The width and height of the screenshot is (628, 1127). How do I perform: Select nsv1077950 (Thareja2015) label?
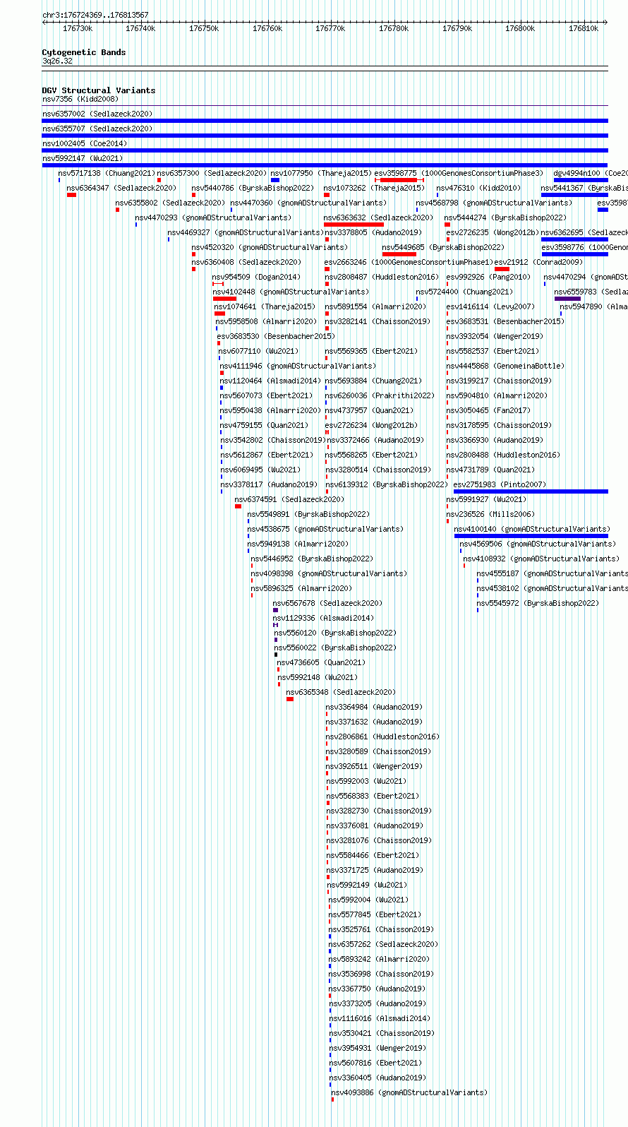coord(321,174)
